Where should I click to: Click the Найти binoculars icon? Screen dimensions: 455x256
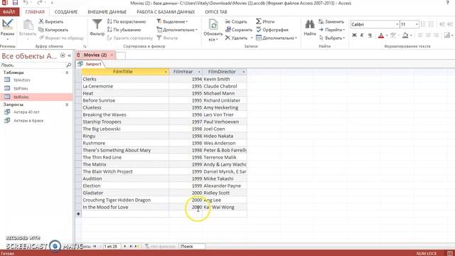pos(310,28)
